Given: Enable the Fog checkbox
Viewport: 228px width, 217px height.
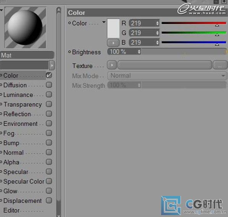Looking at the screenshot, I should (49, 133).
